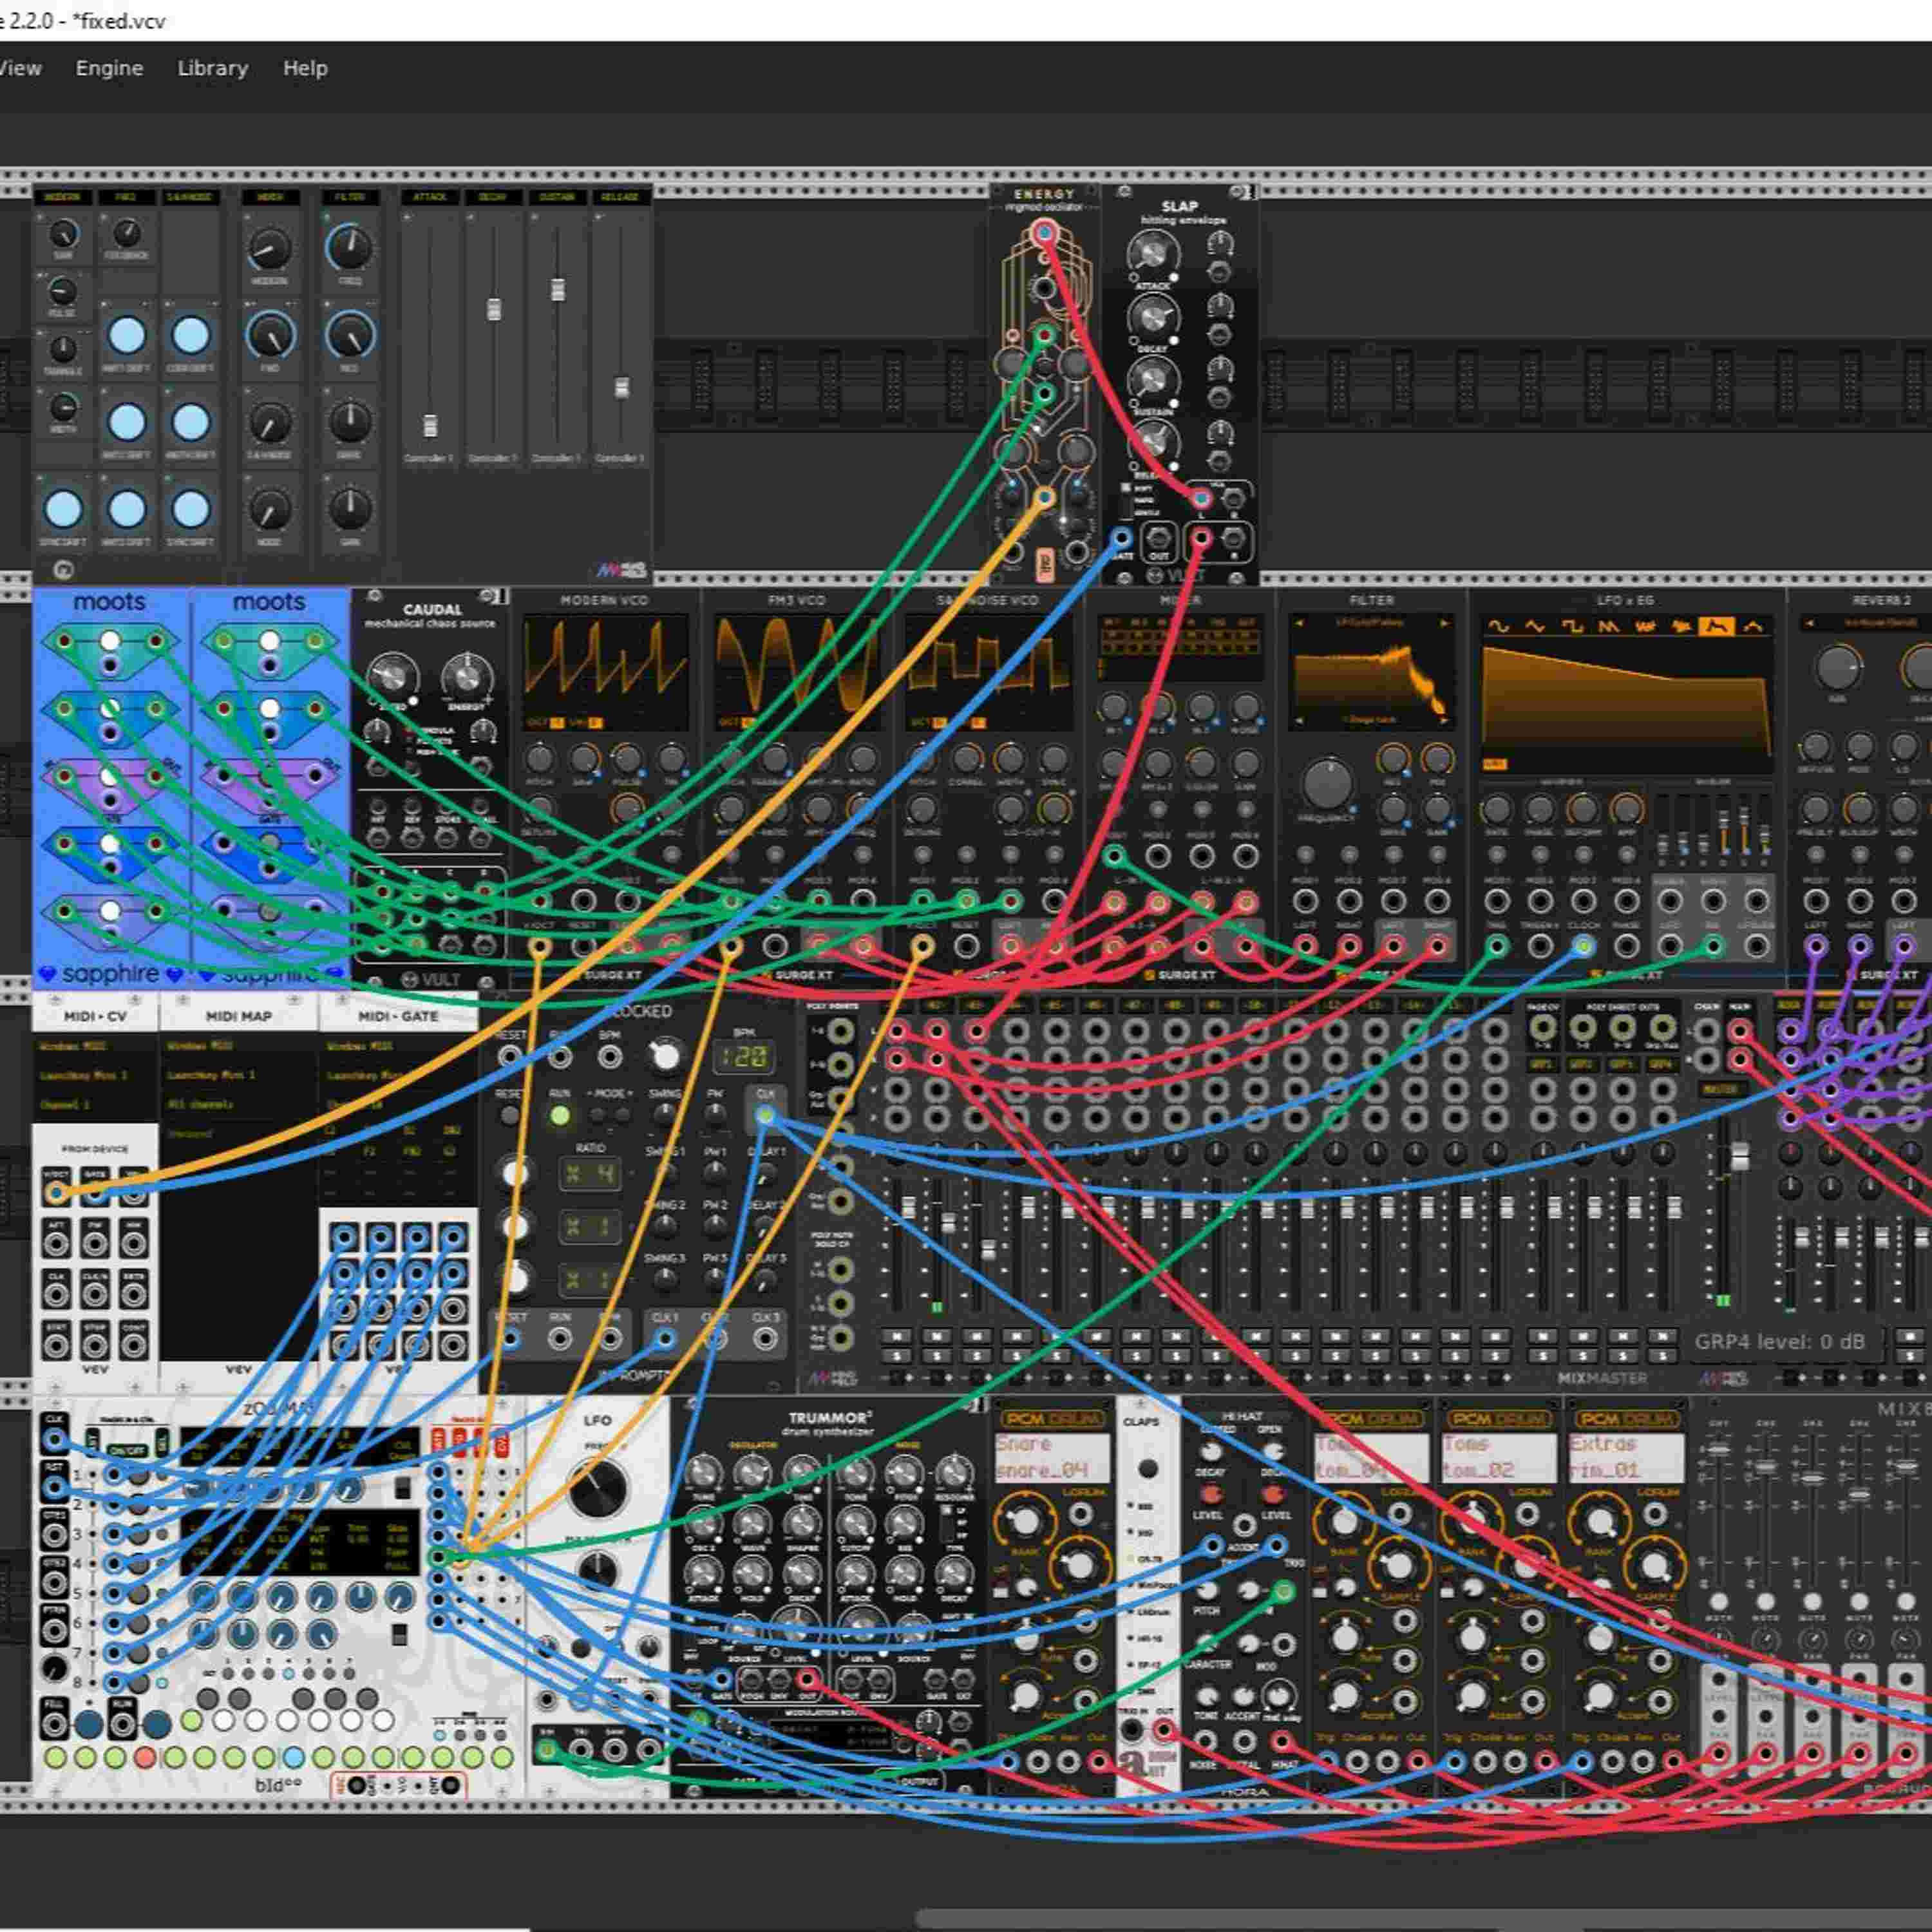Open the Engine menu
The height and width of the screenshot is (1932, 1932).
click(x=109, y=68)
